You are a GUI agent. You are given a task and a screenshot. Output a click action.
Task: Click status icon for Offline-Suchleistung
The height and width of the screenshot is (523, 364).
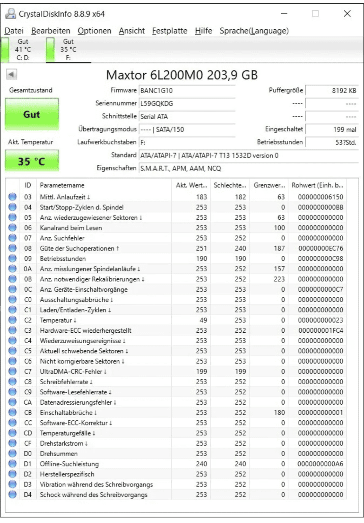tap(12, 464)
